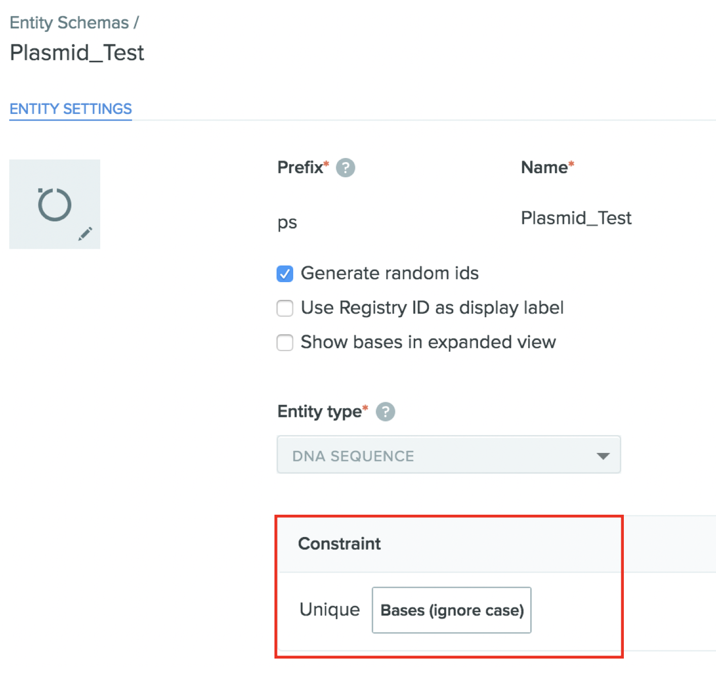Click the Entity type help icon
716x692 pixels.
pos(385,412)
